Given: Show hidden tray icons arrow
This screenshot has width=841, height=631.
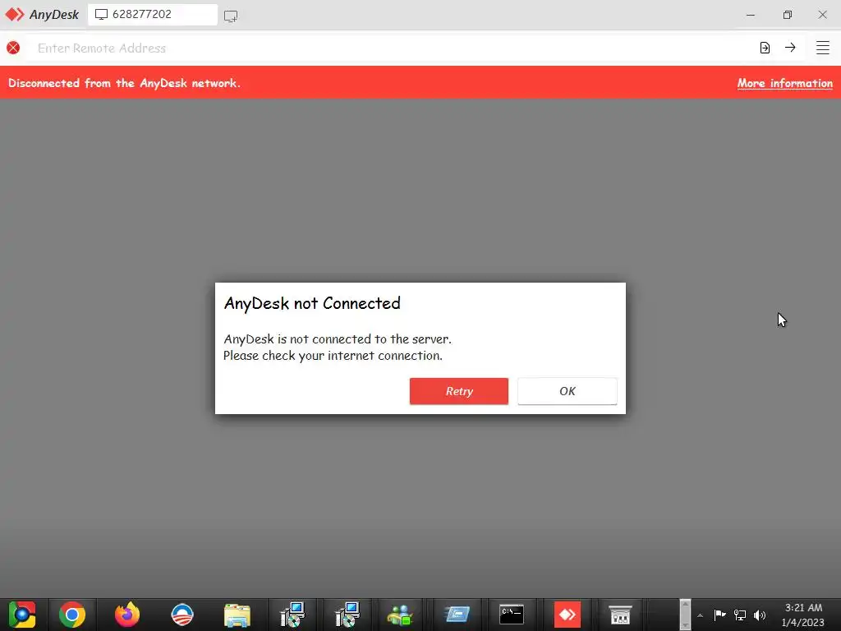Looking at the screenshot, I should coord(700,615).
